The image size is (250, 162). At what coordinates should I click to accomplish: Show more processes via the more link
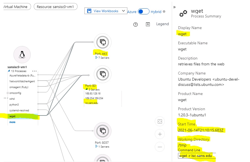pyautogui.click(x=12, y=122)
